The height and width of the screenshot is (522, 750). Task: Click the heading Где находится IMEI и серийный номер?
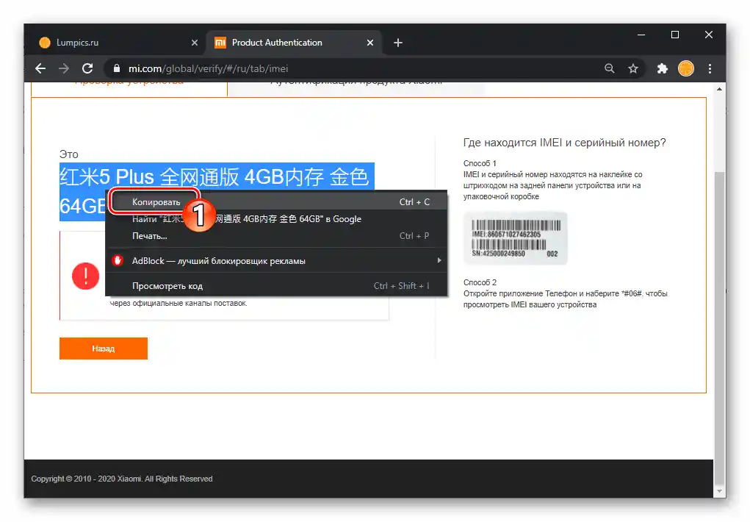click(564, 142)
